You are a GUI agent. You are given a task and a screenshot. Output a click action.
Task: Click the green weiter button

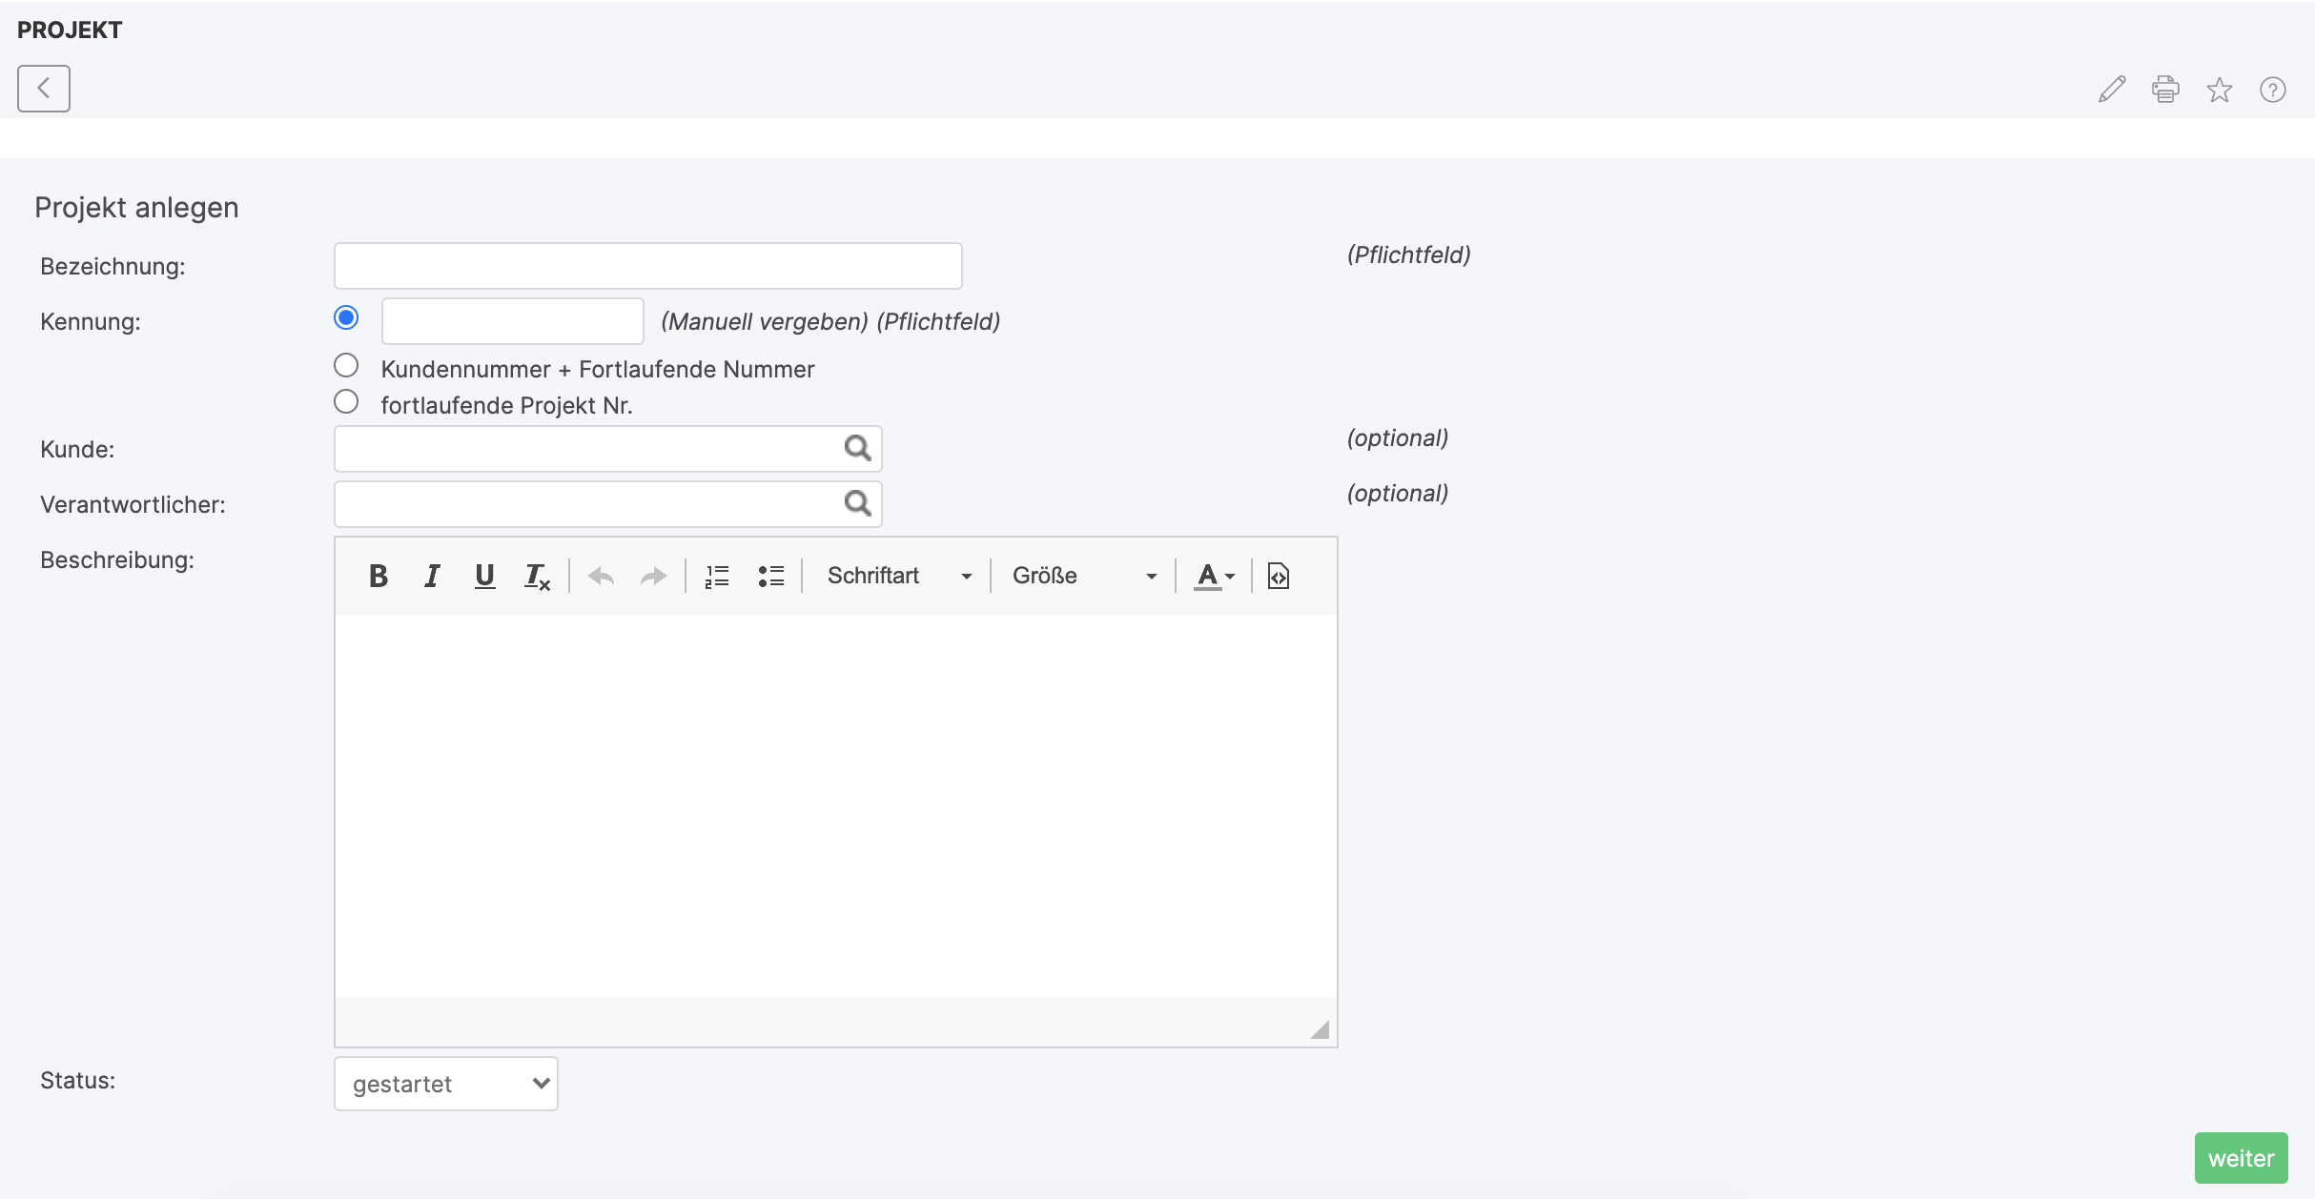(2241, 1158)
